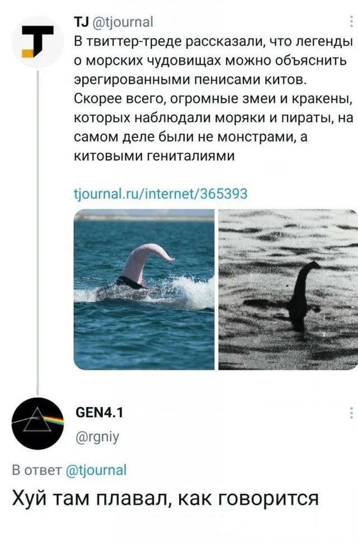
Task: Open the @rgniy handle
Action: 97,437
